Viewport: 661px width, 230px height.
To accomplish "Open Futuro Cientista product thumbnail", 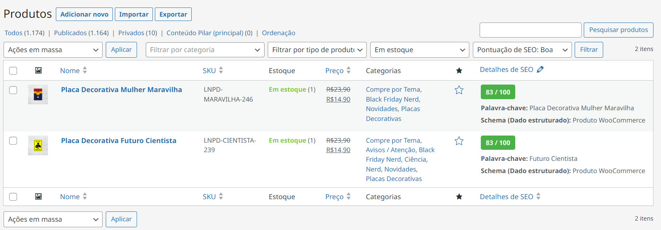I will [x=38, y=145].
